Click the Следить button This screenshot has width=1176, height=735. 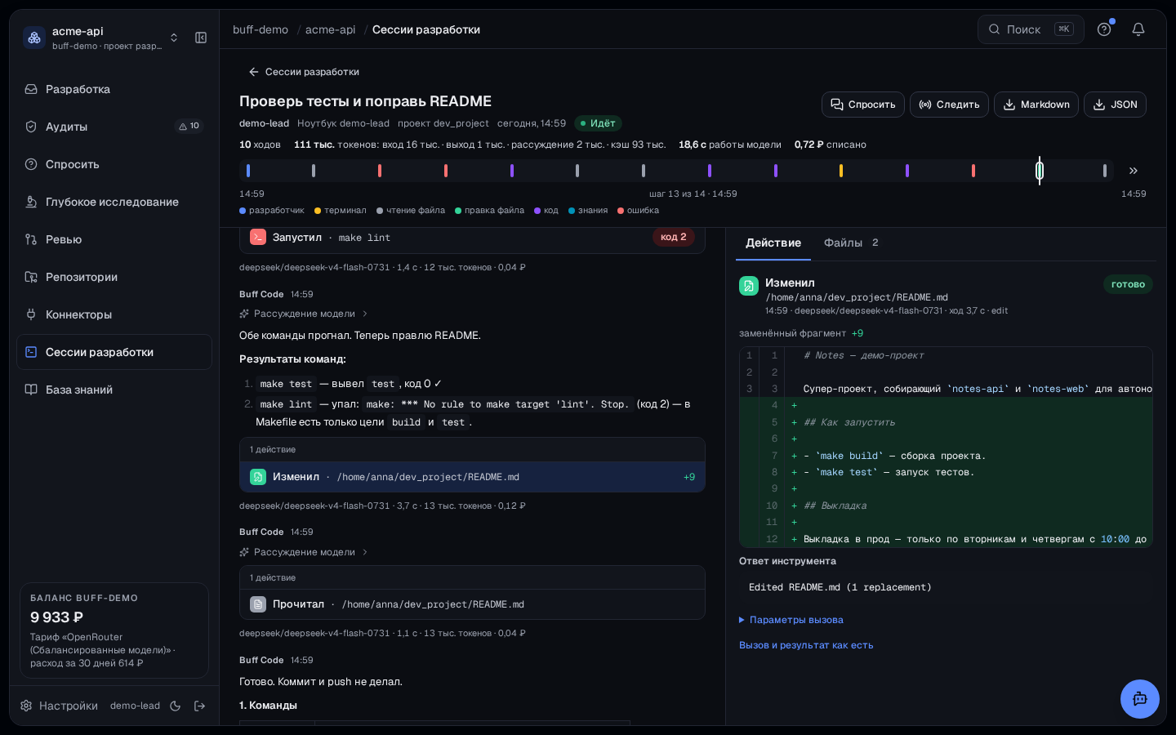click(x=950, y=105)
